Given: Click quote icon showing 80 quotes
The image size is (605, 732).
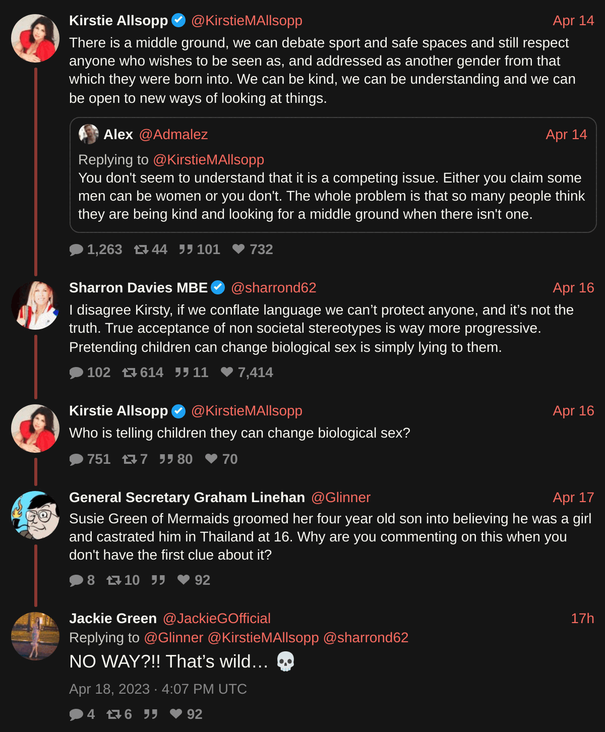Looking at the screenshot, I should [x=166, y=459].
